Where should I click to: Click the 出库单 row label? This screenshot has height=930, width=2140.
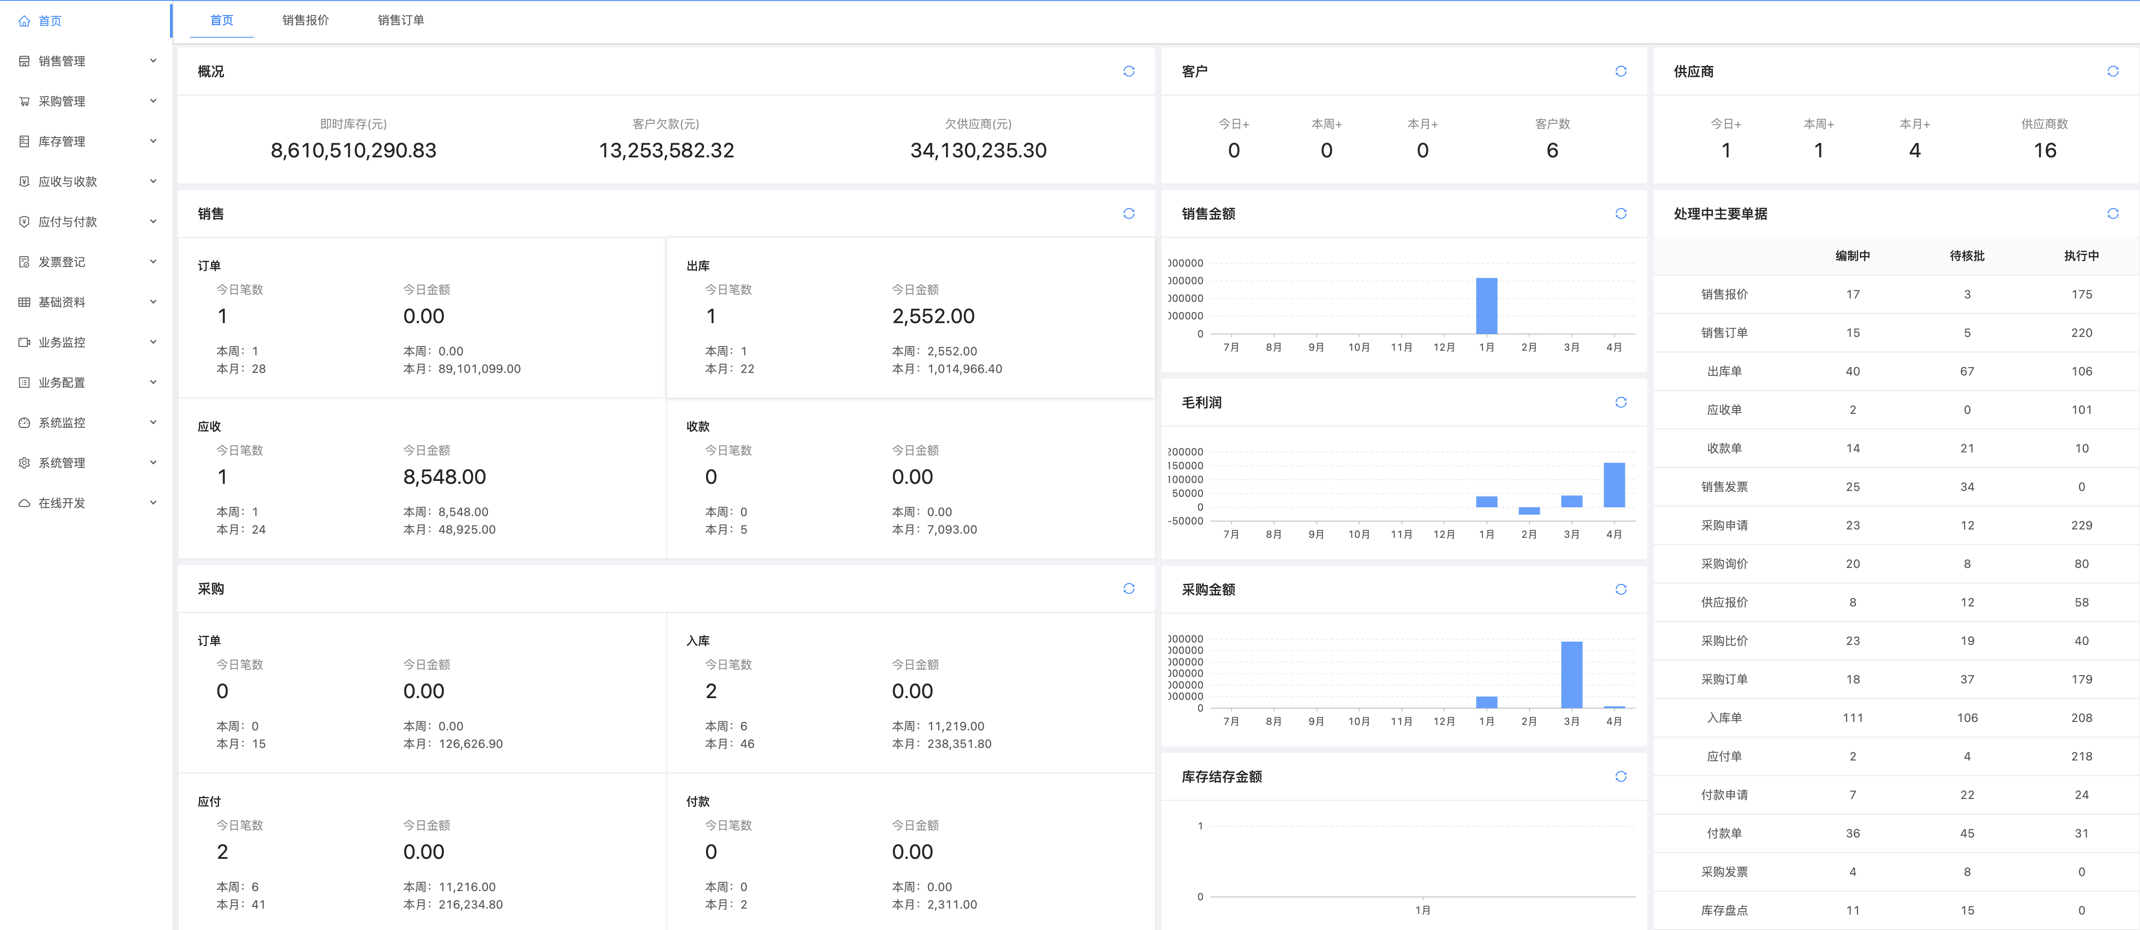coord(1725,371)
